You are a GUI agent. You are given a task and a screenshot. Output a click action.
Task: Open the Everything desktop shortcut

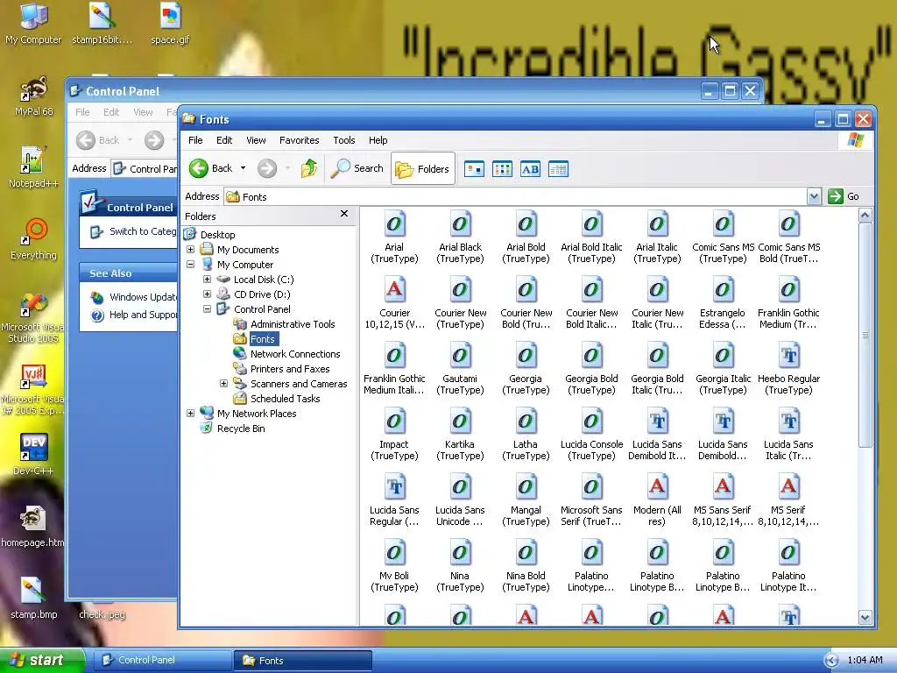pyautogui.click(x=33, y=238)
